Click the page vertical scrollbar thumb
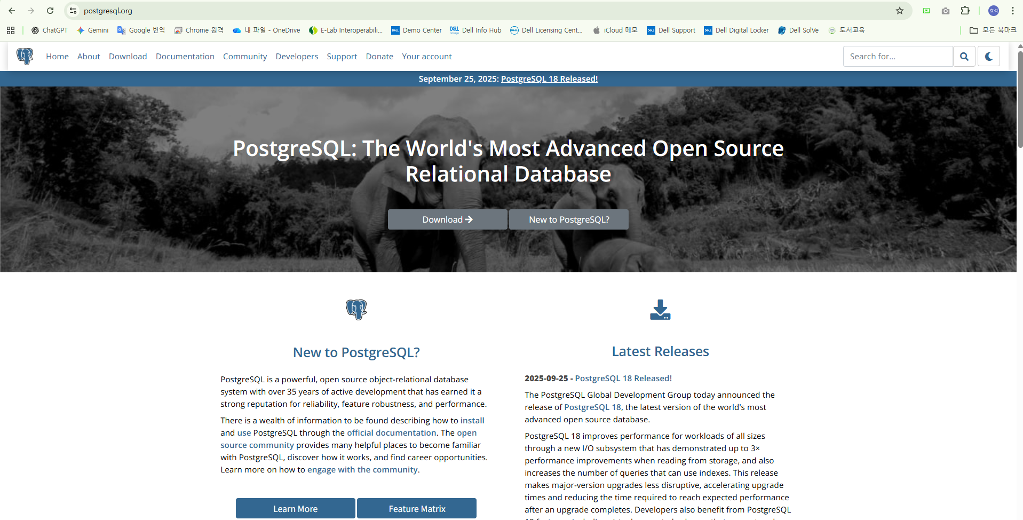Screen dimensions: 1023x520 pos(1020,99)
